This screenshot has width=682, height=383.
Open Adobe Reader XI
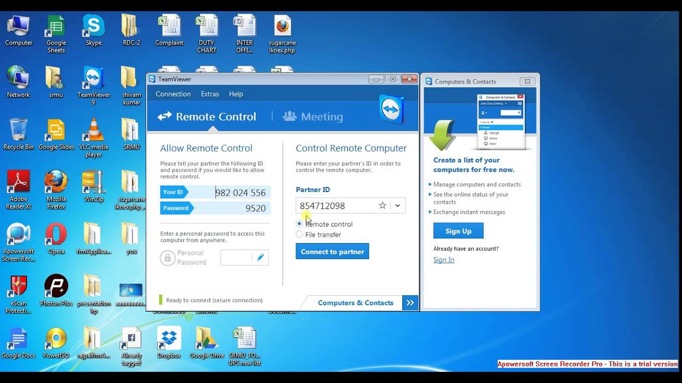click(x=19, y=190)
